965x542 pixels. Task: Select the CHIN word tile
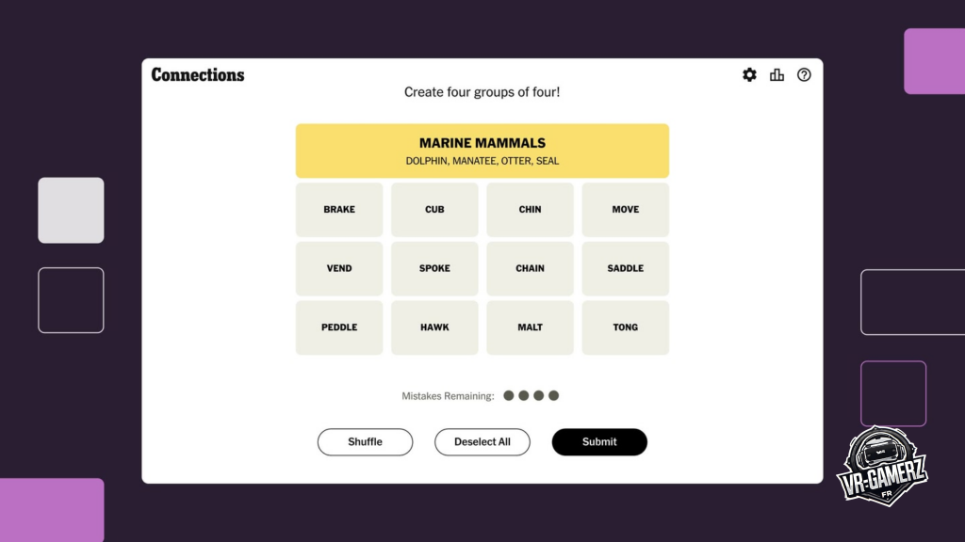530,210
